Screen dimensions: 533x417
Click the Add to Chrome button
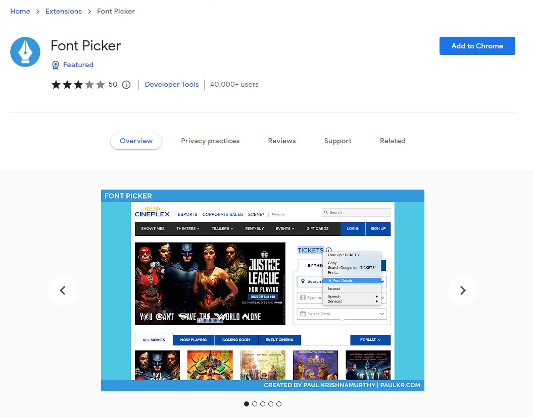[477, 46]
